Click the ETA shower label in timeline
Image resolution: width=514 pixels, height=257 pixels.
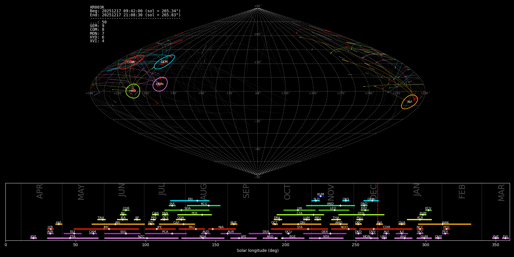point(73,237)
